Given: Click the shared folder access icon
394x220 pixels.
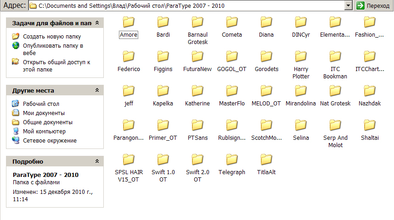Looking at the screenshot, I should tap(16, 62).
